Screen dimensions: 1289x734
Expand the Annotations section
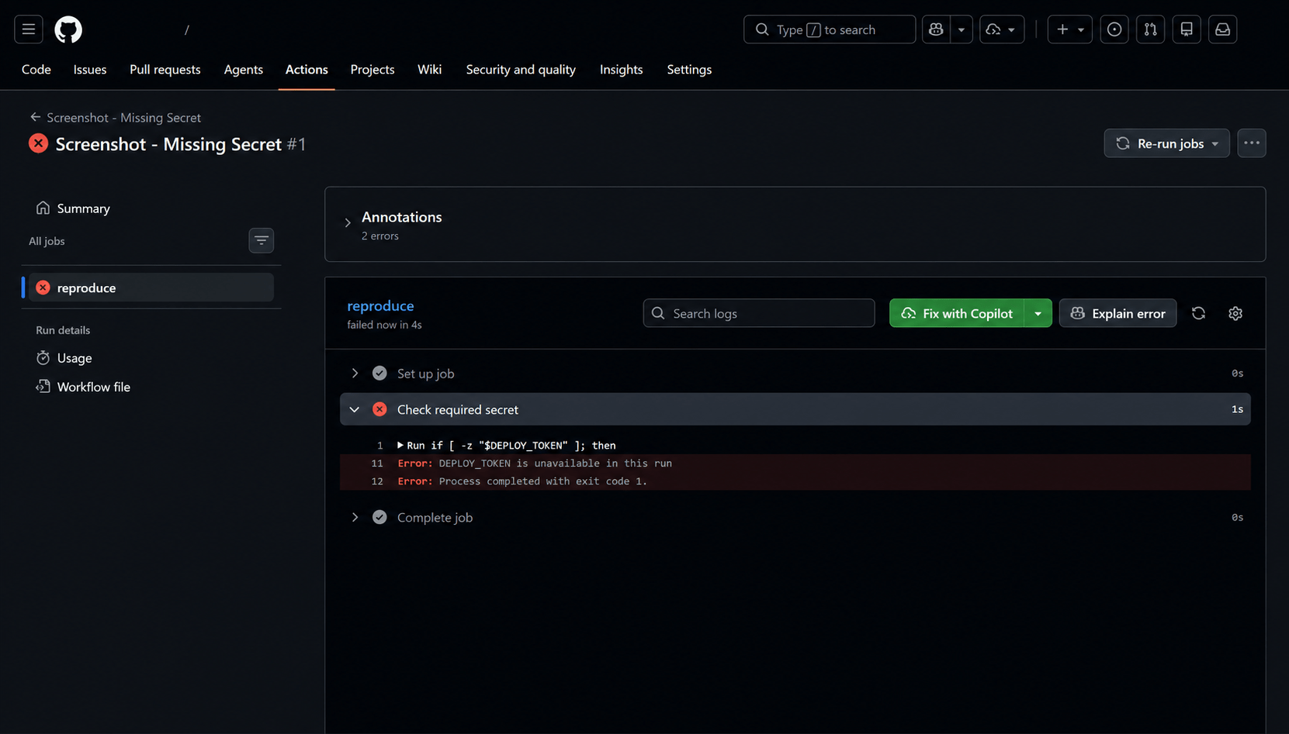(x=348, y=223)
